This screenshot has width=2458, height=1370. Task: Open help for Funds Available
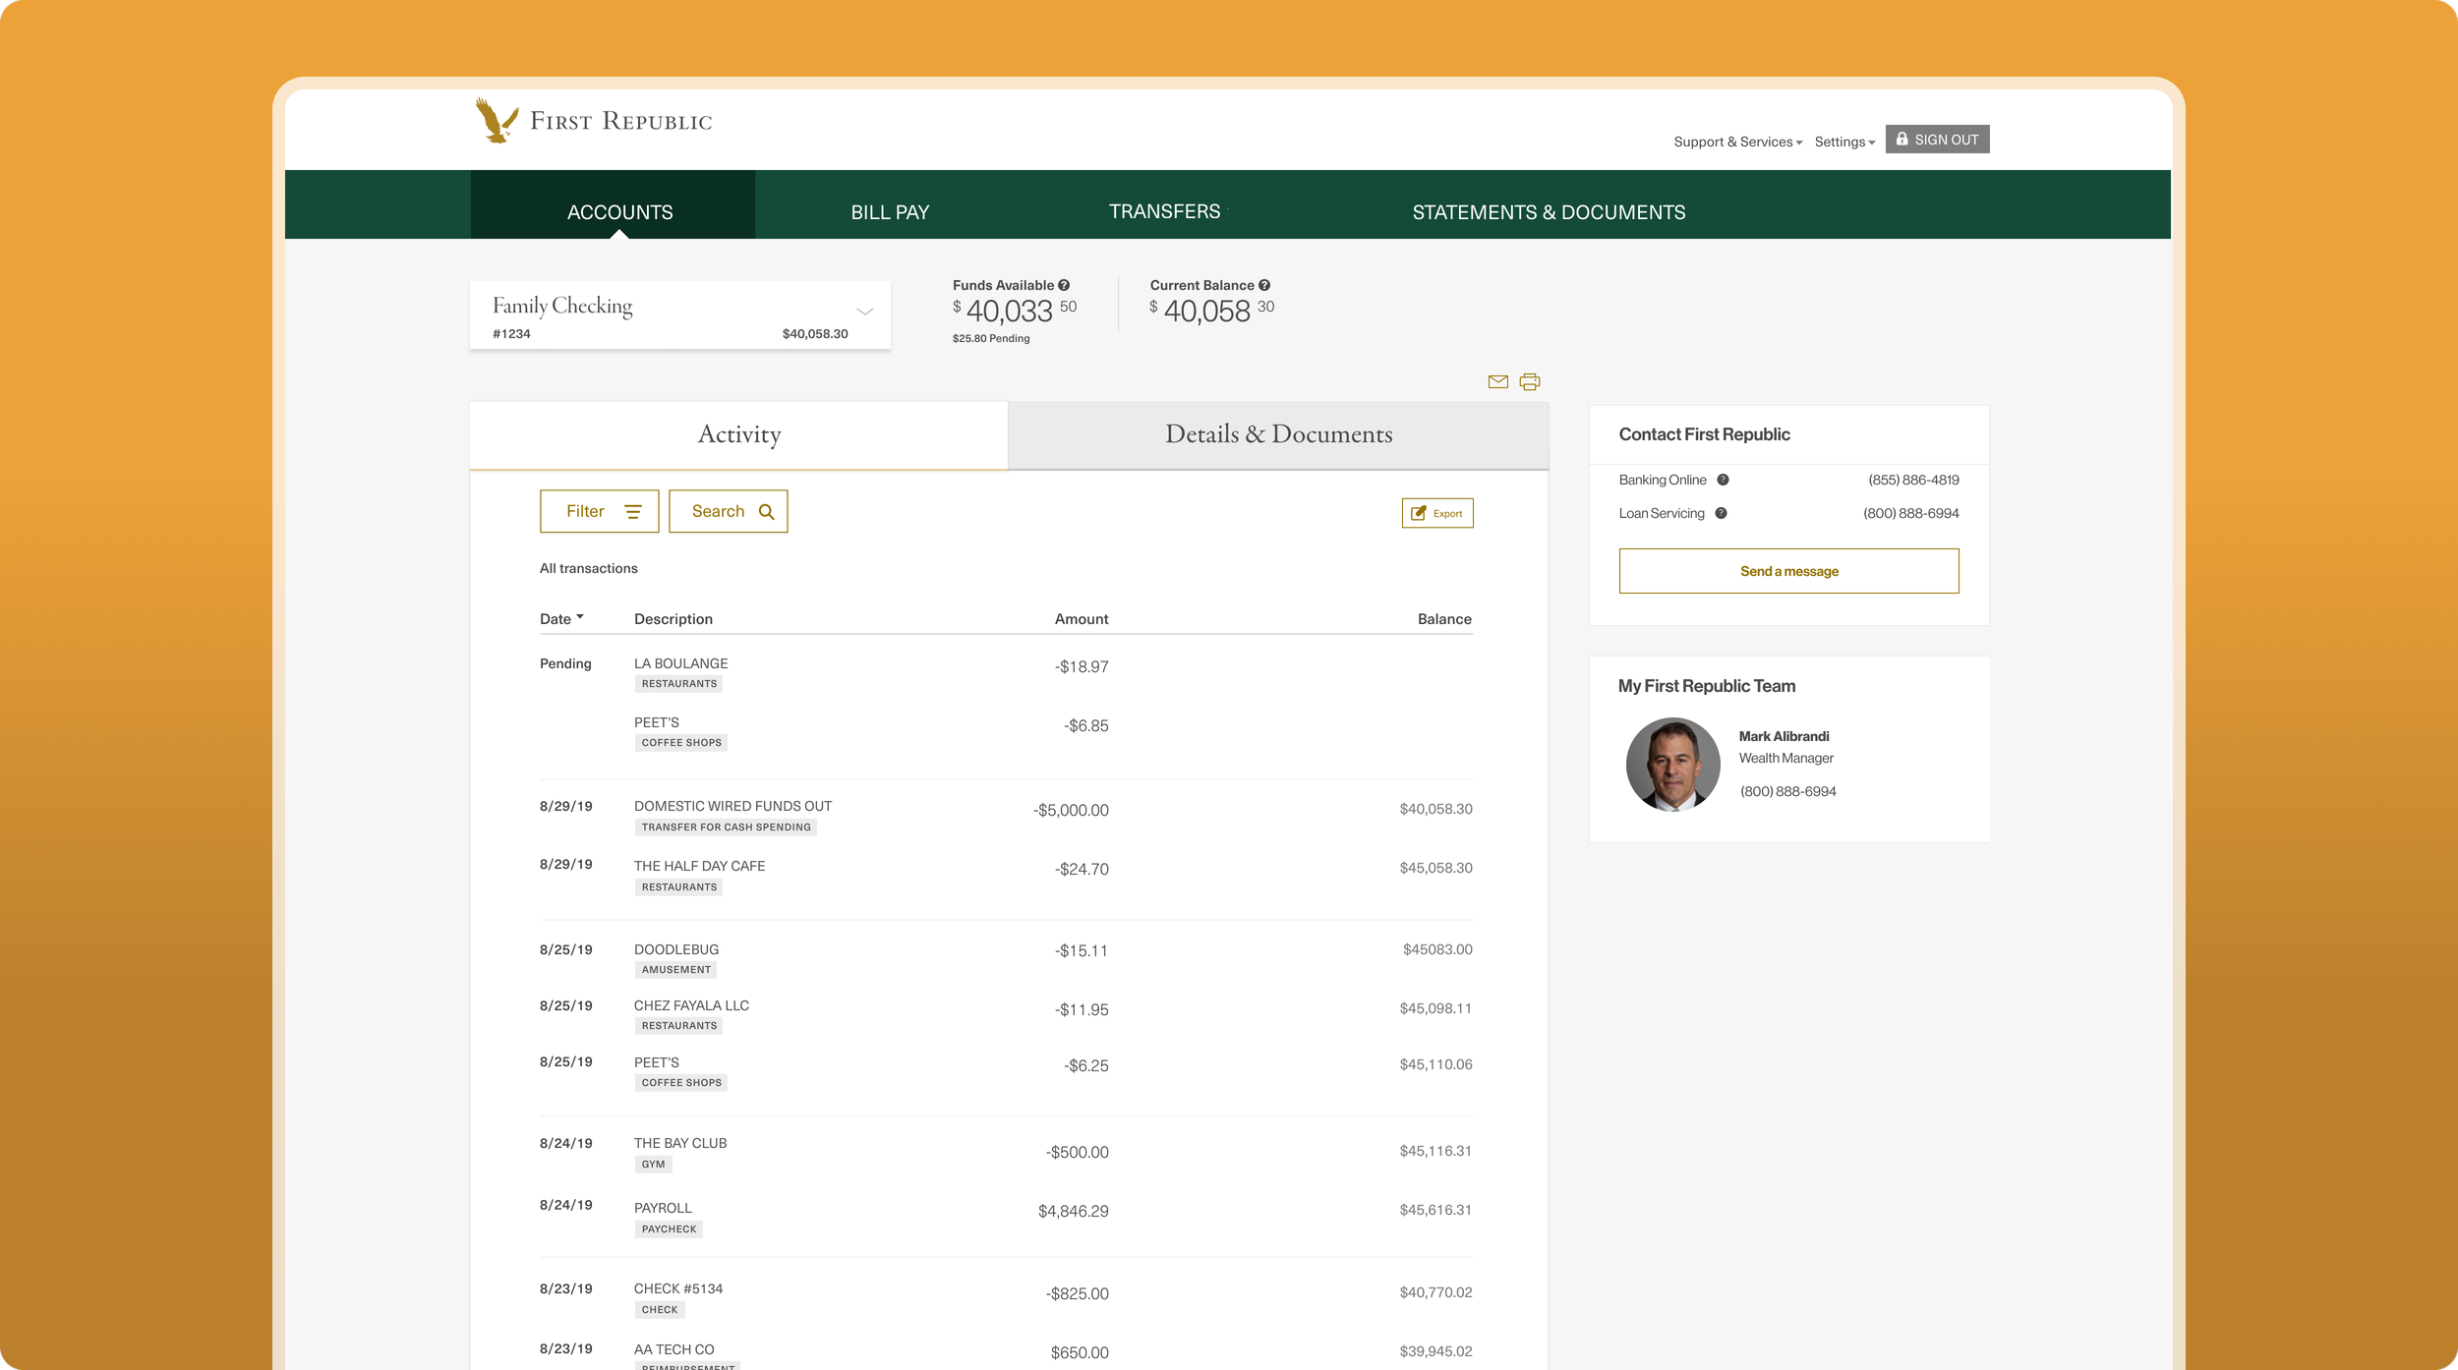pyautogui.click(x=1064, y=286)
